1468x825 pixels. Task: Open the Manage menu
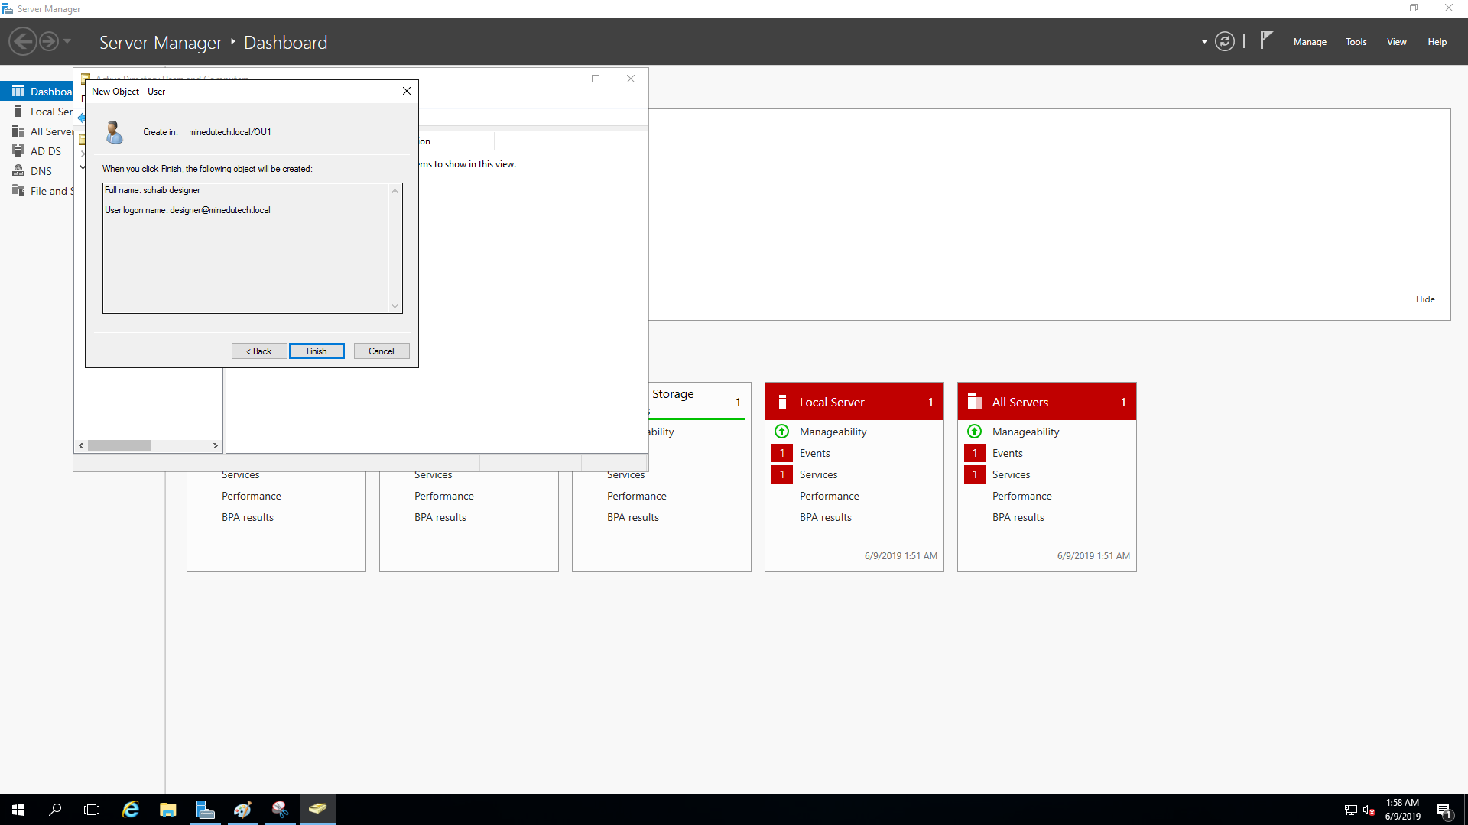[x=1309, y=42]
